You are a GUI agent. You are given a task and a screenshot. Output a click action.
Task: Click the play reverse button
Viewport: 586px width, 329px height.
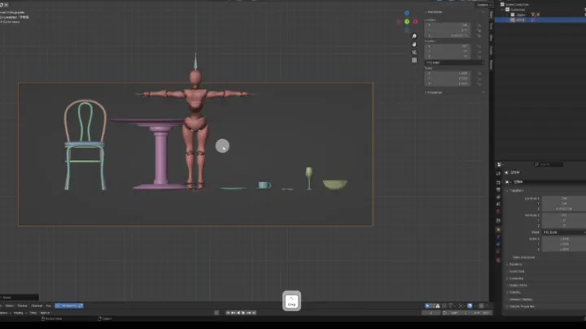pyautogui.click(x=238, y=313)
